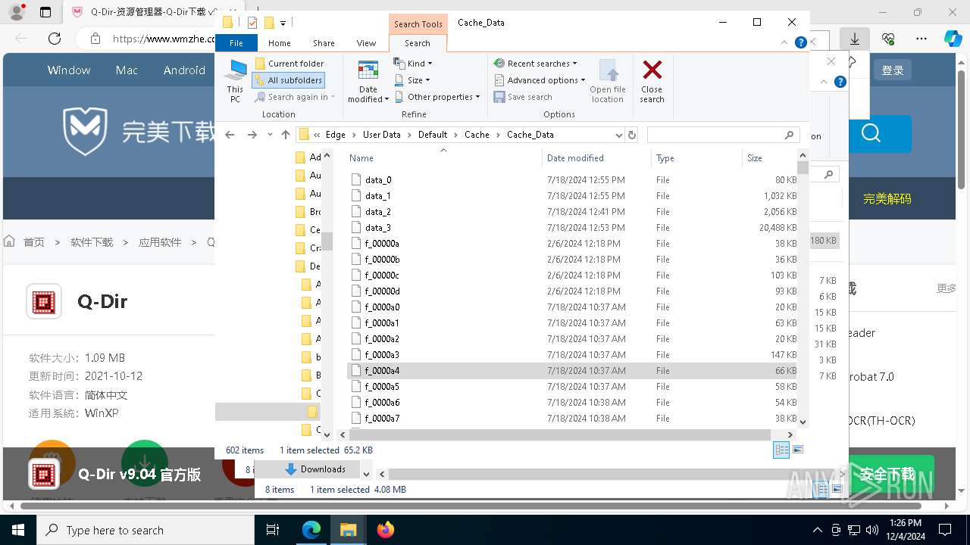Select the f_00000d file
Image resolution: width=970 pixels, height=545 pixels.
pos(572,291)
